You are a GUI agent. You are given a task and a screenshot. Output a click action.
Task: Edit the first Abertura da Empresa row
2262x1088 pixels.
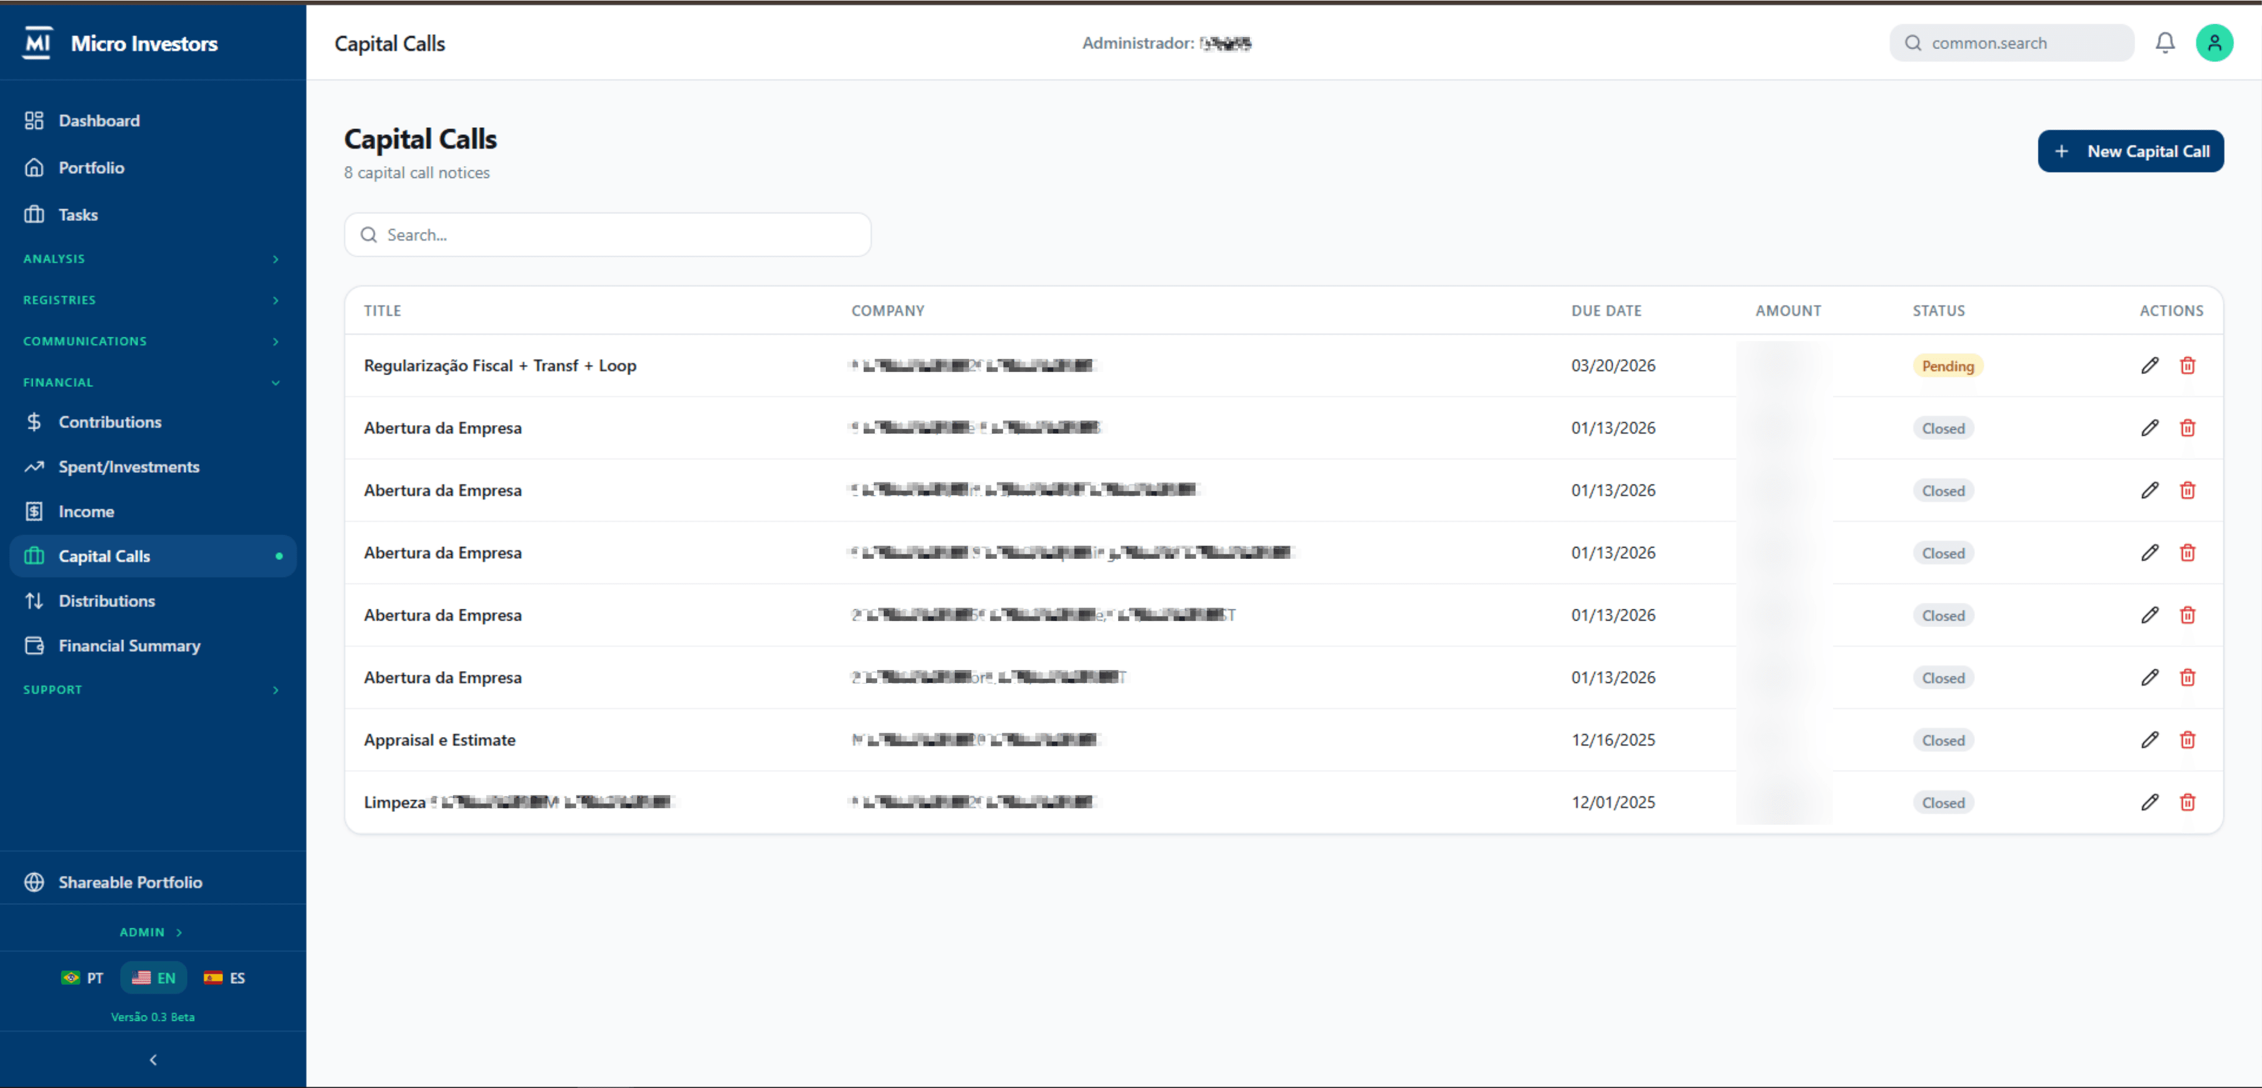[x=2149, y=428]
